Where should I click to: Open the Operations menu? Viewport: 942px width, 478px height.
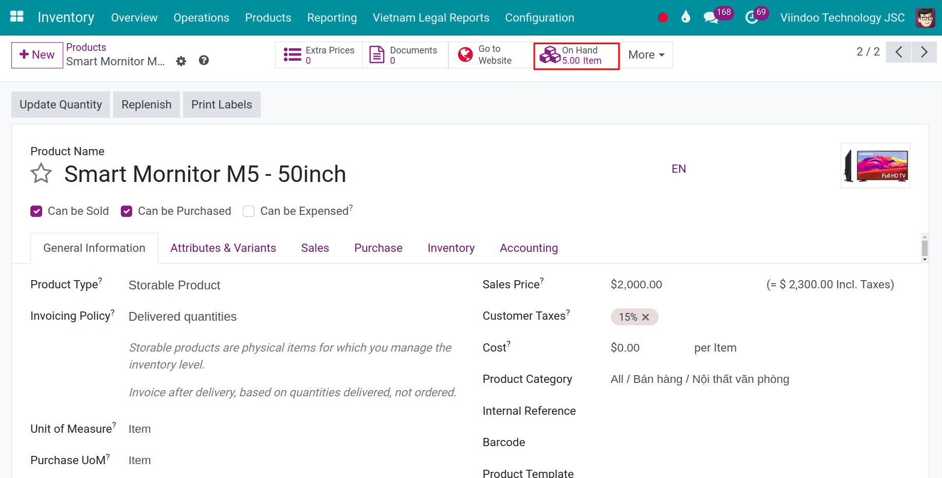[201, 17]
